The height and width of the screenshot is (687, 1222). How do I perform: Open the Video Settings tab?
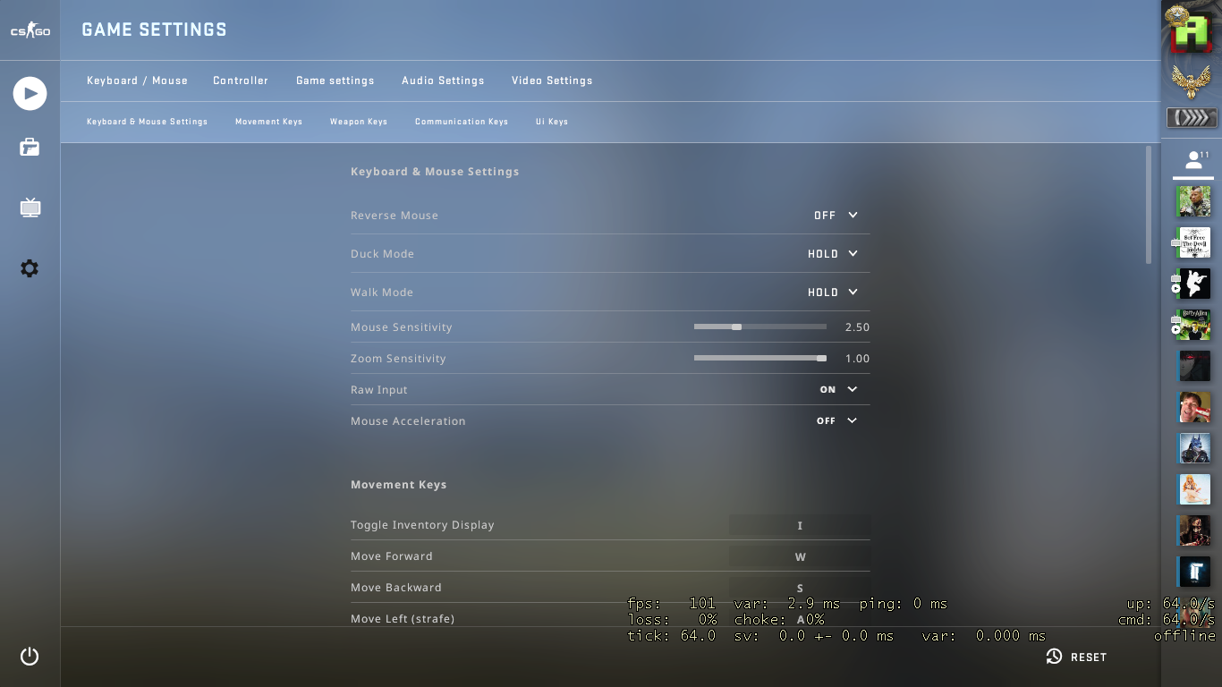click(x=552, y=81)
